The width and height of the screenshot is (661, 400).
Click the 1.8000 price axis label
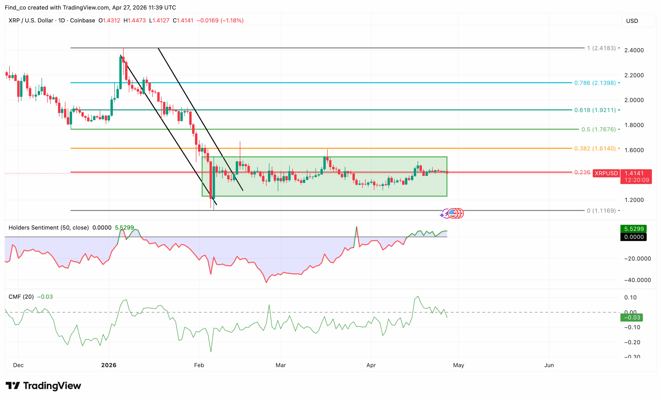click(x=634, y=125)
